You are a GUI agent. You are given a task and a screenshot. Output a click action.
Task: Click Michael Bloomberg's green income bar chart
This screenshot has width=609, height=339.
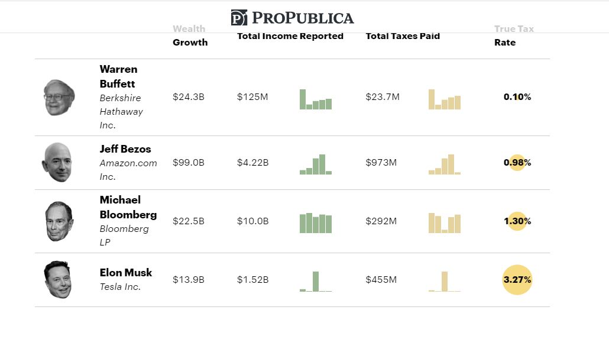(x=316, y=223)
